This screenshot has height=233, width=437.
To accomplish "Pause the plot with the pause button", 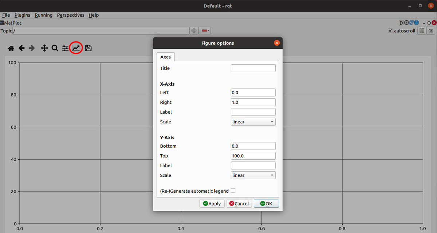I will pyautogui.click(x=421, y=31).
